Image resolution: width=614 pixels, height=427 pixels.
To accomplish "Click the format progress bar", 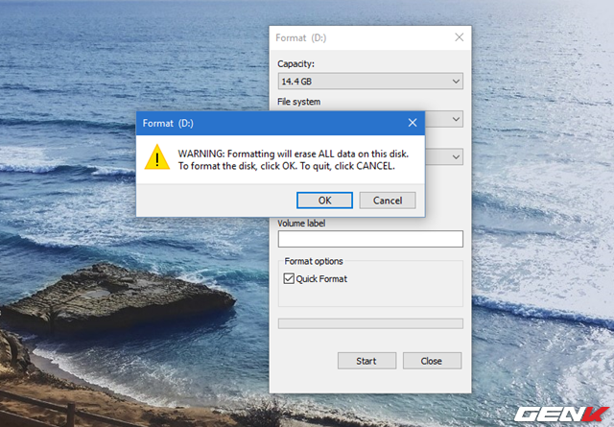I will [x=370, y=323].
